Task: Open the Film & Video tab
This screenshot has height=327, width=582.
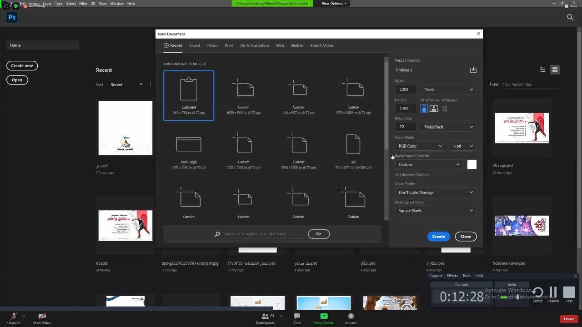Action: point(321,45)
